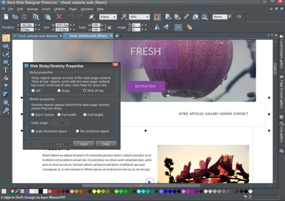Select the Shape editor drawing tool
The width and height of the screenshot is (285, 201).
(x=6, y=54)
